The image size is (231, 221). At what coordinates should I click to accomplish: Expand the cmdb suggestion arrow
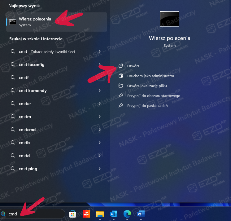coord(99,143)
